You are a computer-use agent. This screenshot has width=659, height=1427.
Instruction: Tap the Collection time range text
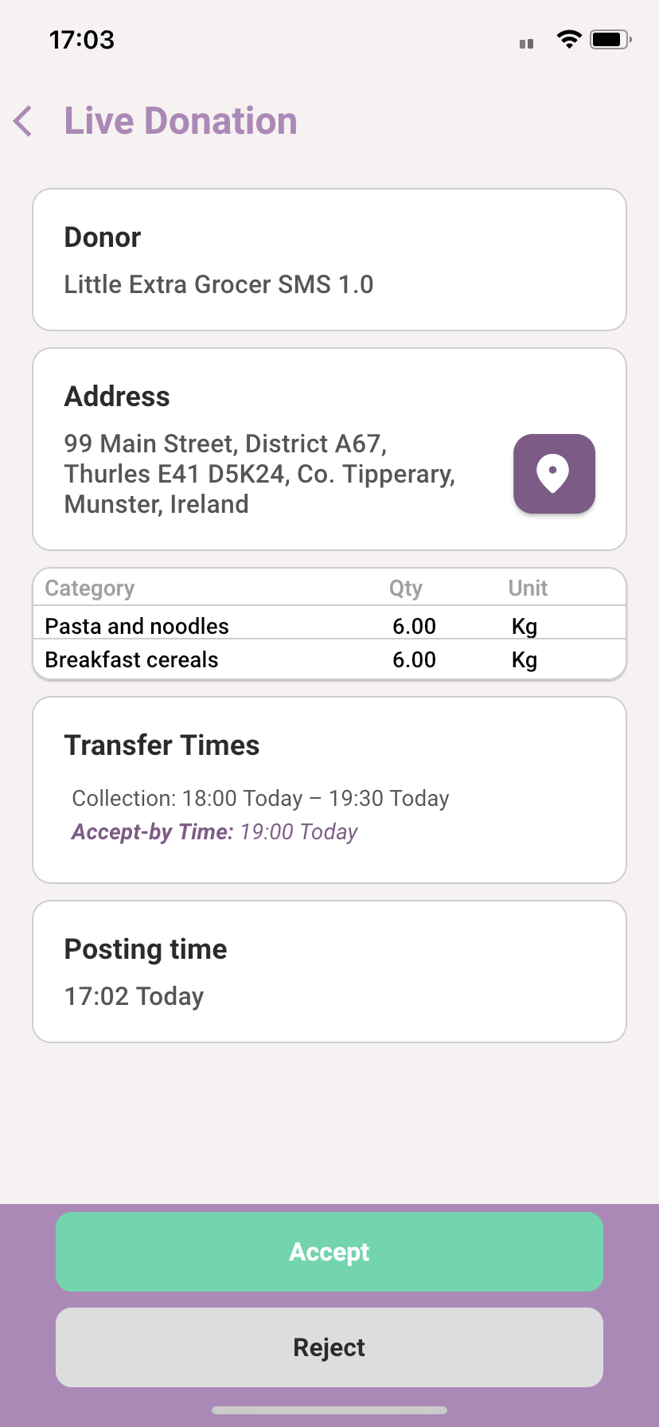point(260,798)
